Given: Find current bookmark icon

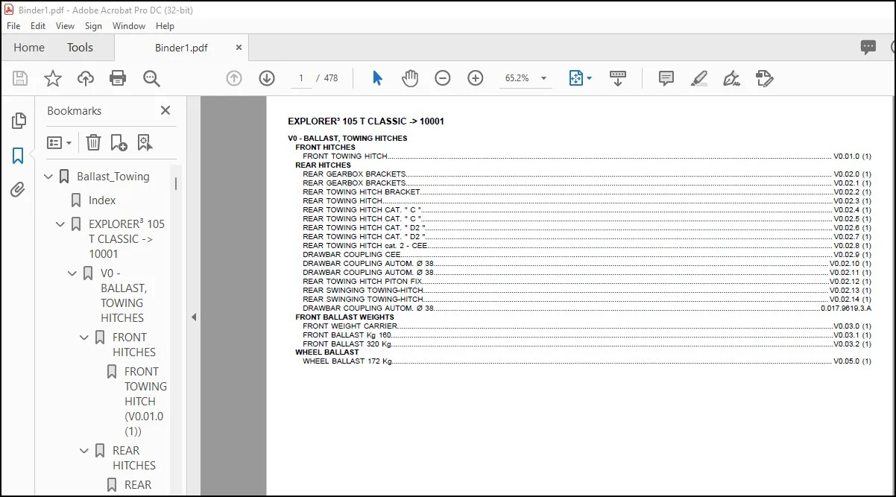Looking at the screenshot, I should (x=145, y=142).
